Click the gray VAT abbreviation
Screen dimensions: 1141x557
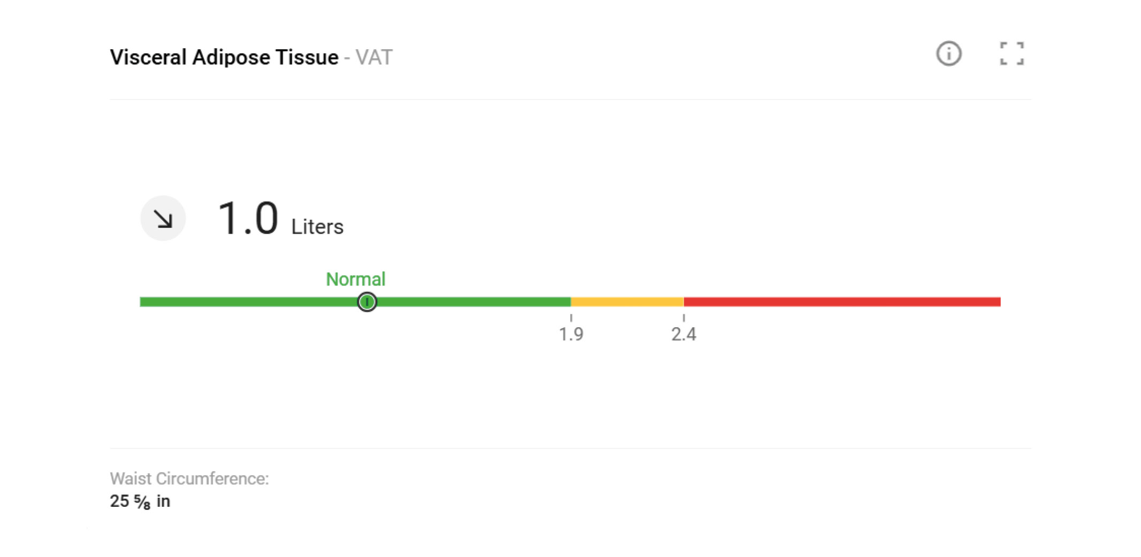374,57
